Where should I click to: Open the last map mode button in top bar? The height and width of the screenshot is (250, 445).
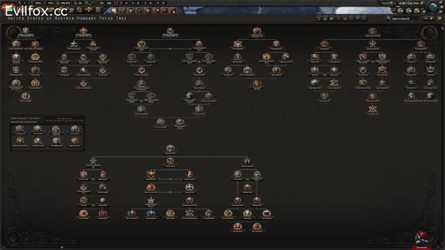point(172,10)
